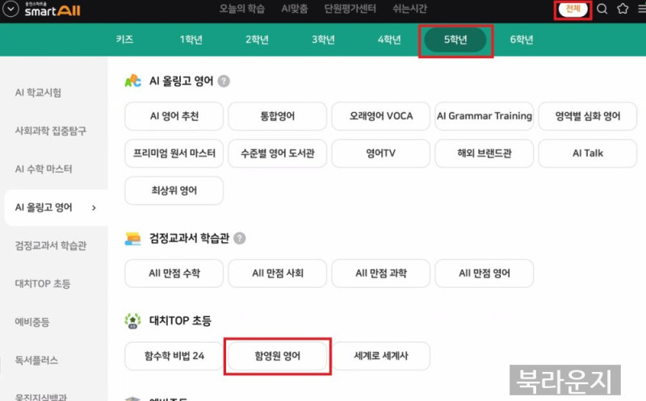Select the 키즈 tab
Screen dimensions: 646x401
coord(125,40)
